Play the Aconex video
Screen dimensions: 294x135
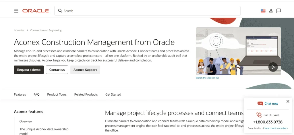(273, 67)
